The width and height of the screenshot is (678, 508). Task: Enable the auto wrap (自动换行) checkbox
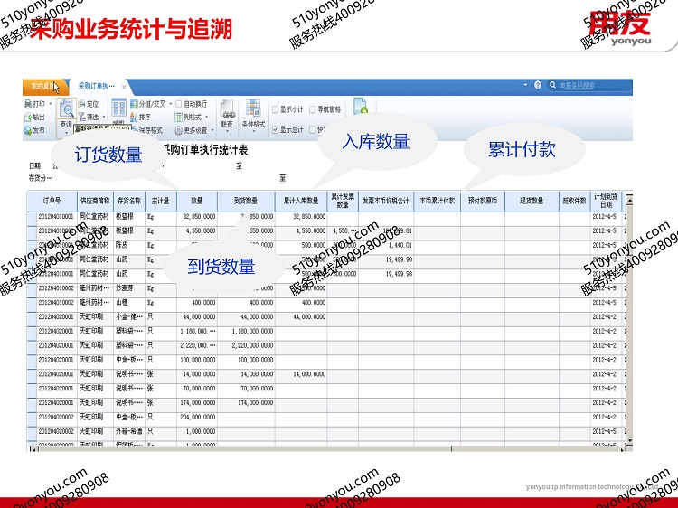point(179,104)
